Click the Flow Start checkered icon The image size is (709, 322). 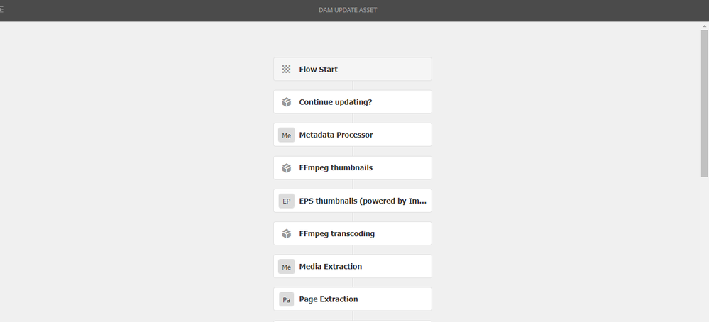click(x=286, y=70)
